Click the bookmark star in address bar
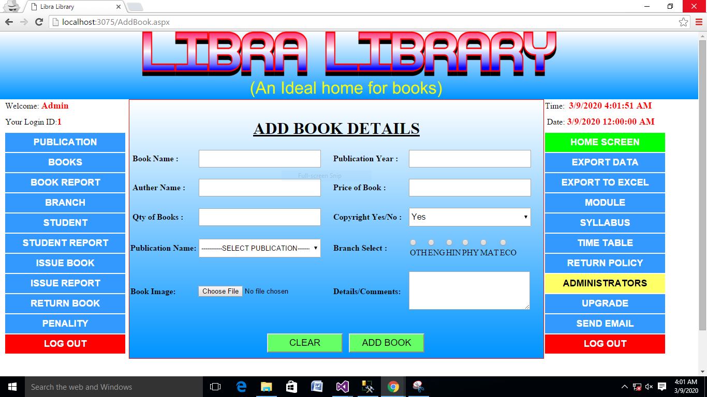This screenshot has height=397, width=707. click(x=683, y=22)
